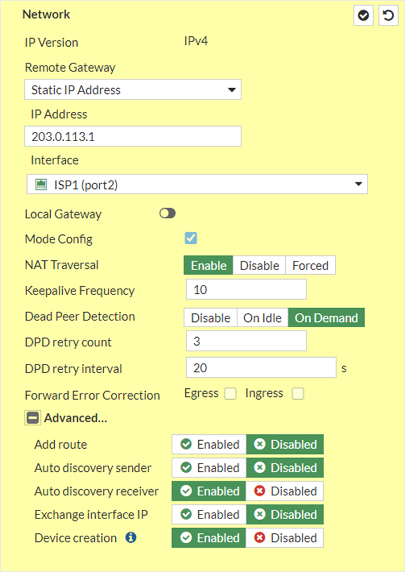The width and height of the screenshot is (405, 572).
Task: Click the ISP1 port2 interface icon
Action: [x=41, y=184]
